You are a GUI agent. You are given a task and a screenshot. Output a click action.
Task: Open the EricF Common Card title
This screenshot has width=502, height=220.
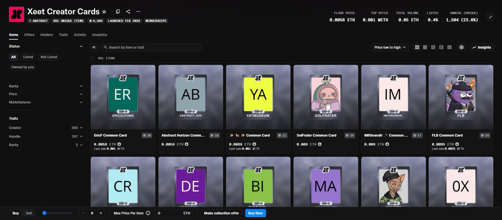[x=110, y=136]
